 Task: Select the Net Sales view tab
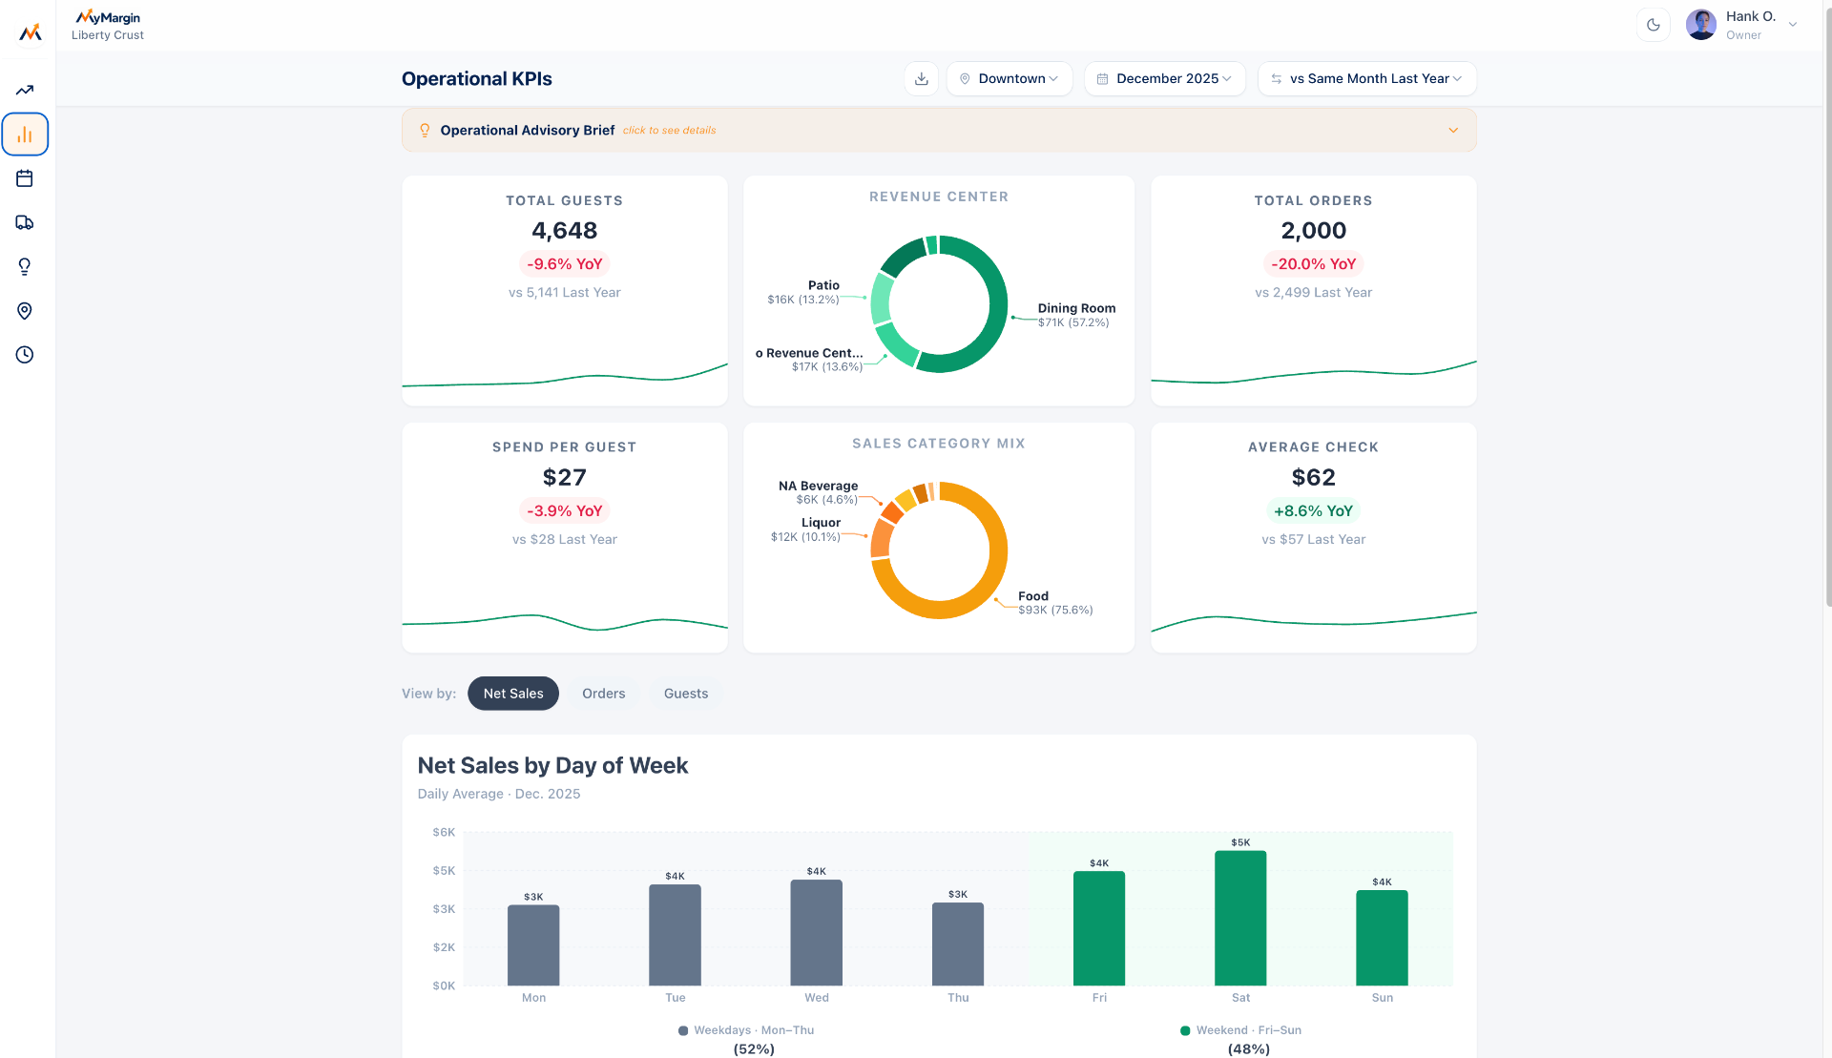click(x=513, y=694)
